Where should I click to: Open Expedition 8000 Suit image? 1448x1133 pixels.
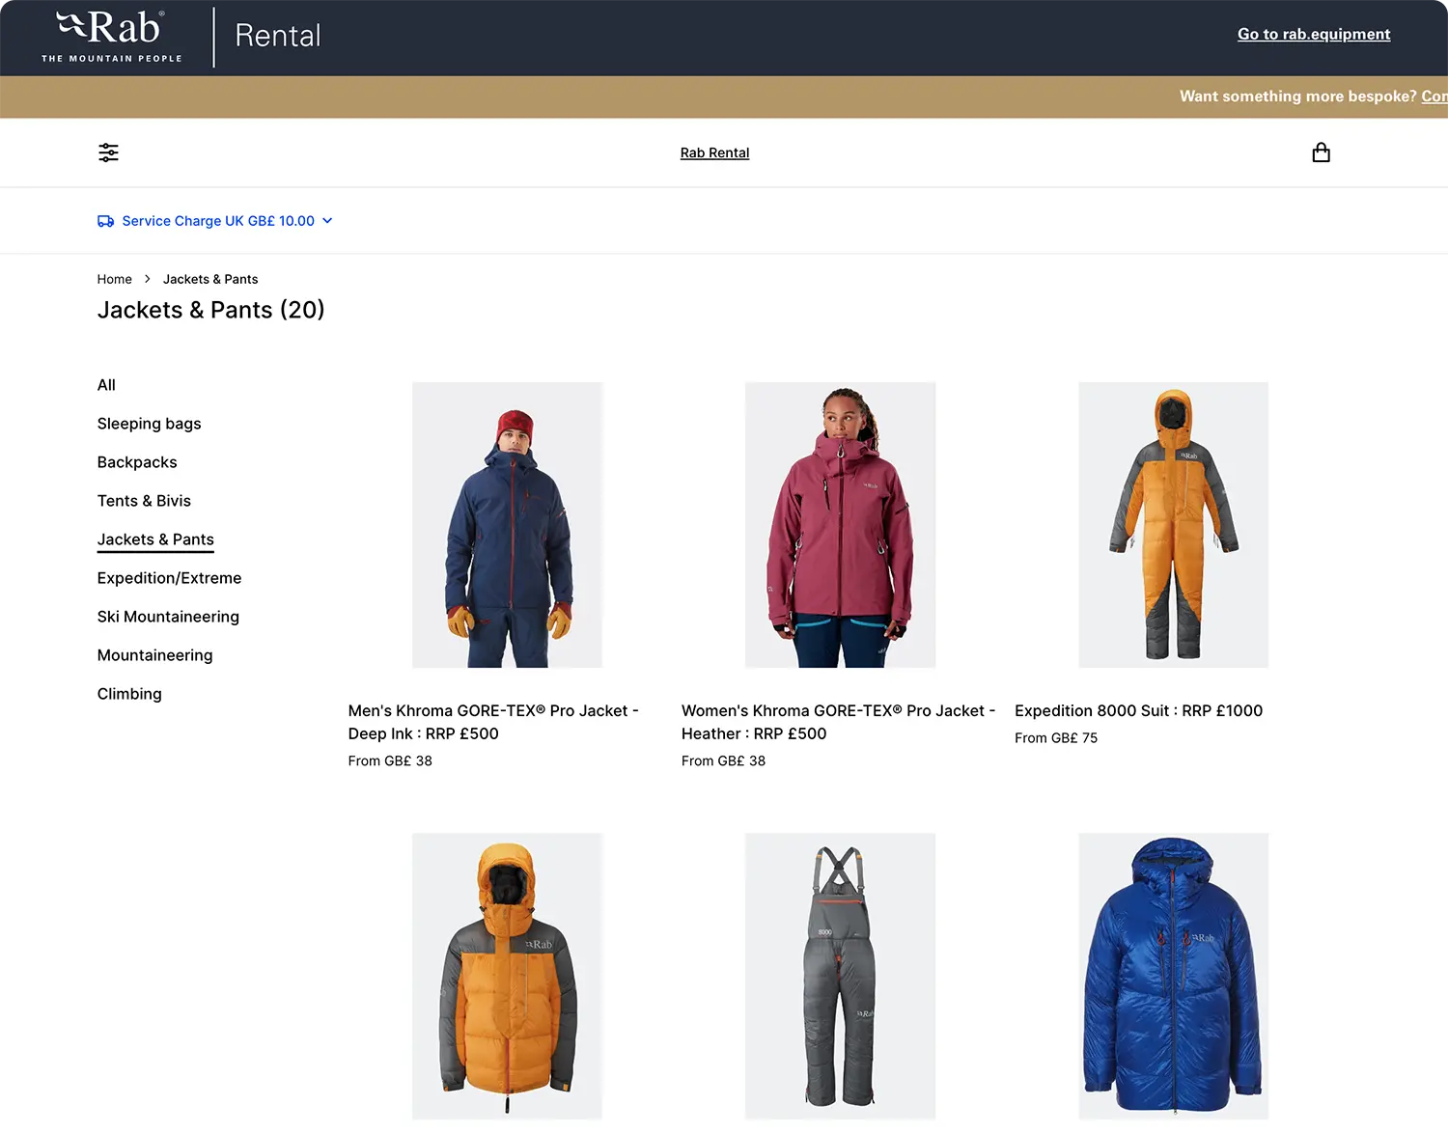point(1173,525)
